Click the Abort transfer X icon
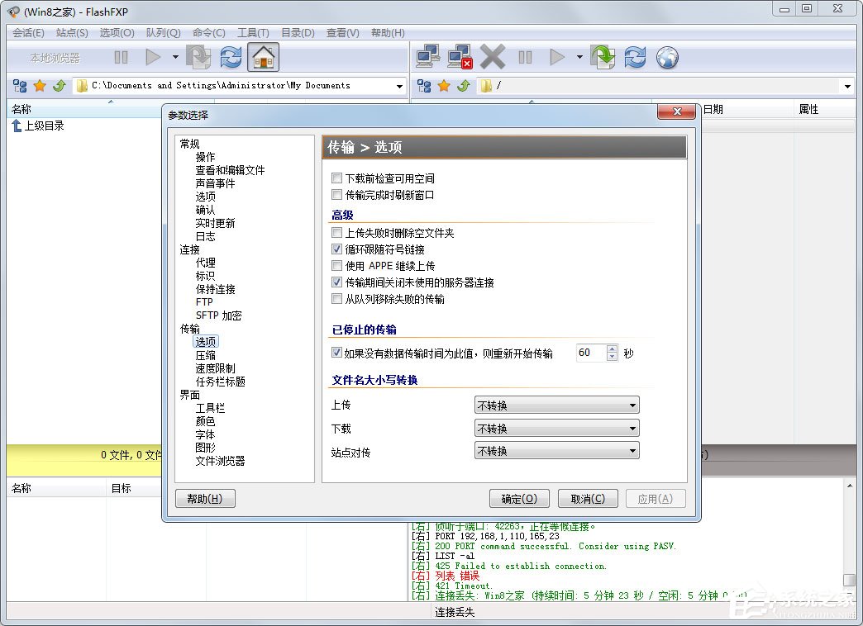 point(491,57)
